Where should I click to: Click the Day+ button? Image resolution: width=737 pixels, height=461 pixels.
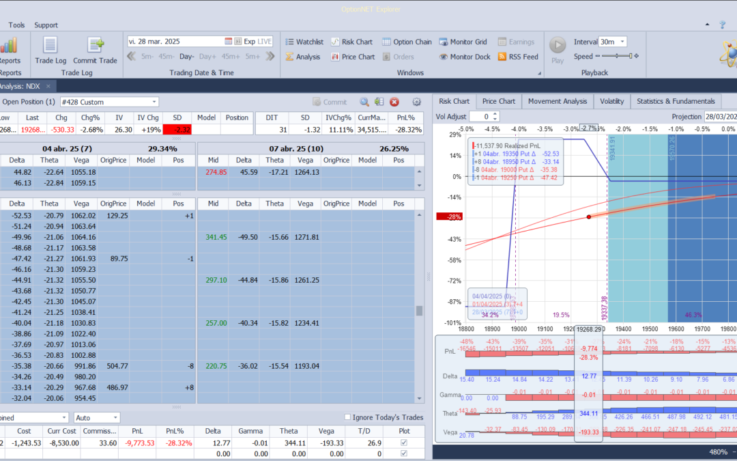pyautogui.click(x=207, y=57)
